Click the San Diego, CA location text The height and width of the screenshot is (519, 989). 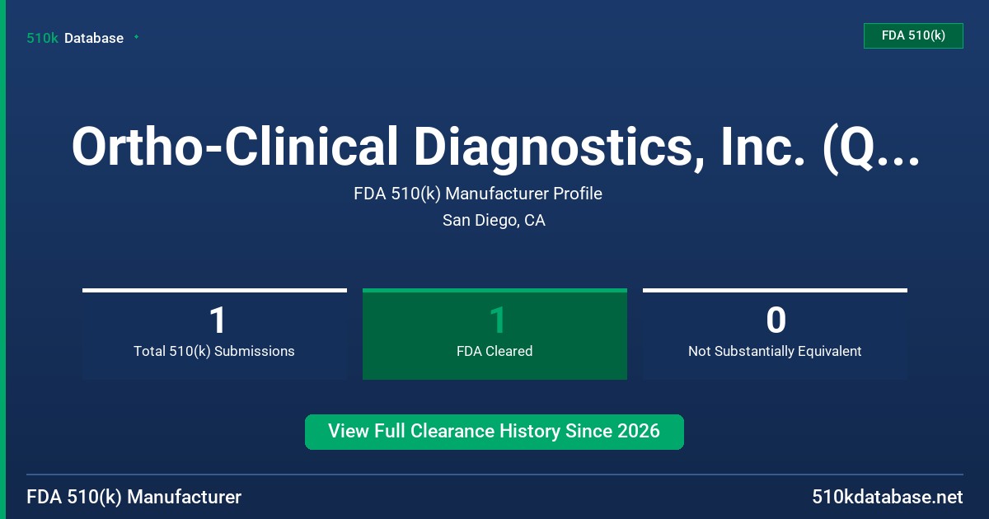tap(494, 220)
